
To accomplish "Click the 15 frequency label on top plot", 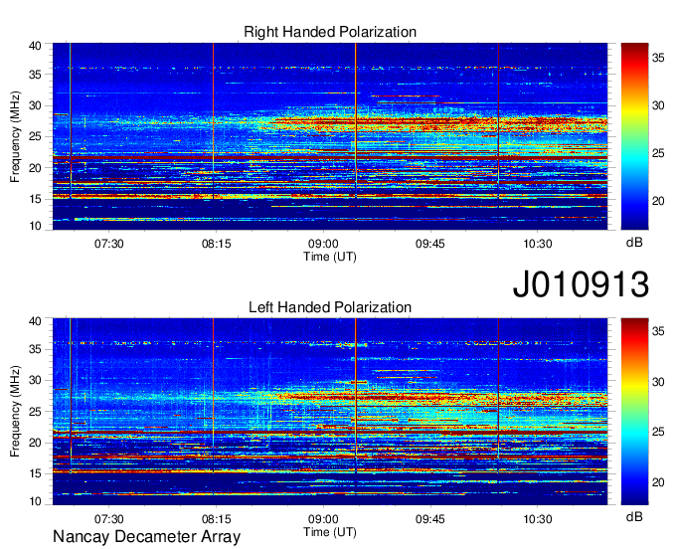I will coord(35,199).
